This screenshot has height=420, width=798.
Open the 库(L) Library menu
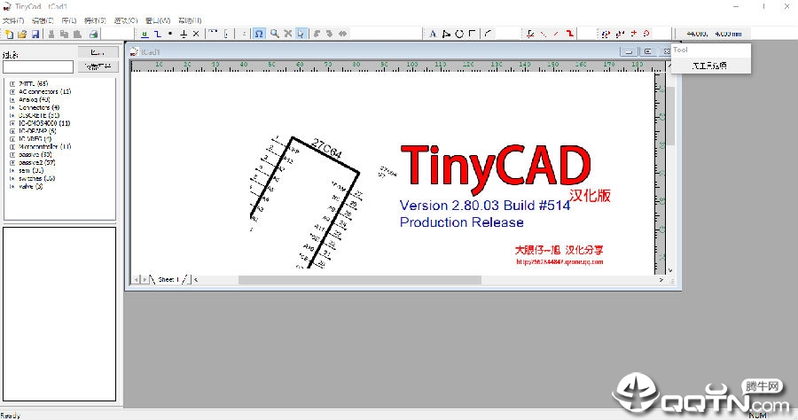coord(68,20)
